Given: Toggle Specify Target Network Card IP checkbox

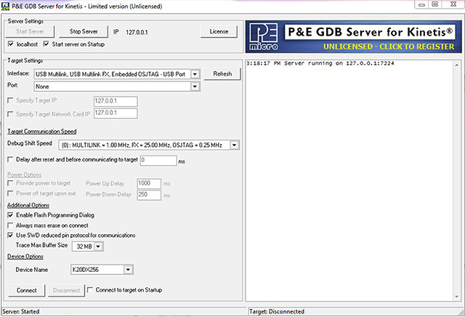Looking at the screenshot, I should (10, 114).
